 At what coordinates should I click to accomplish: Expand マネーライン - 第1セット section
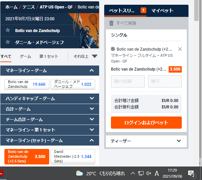[x=50, y=130]
